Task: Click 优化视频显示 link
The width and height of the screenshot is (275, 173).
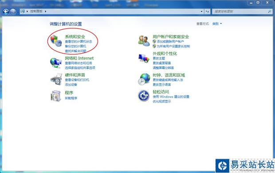Action: pos(162,101)
